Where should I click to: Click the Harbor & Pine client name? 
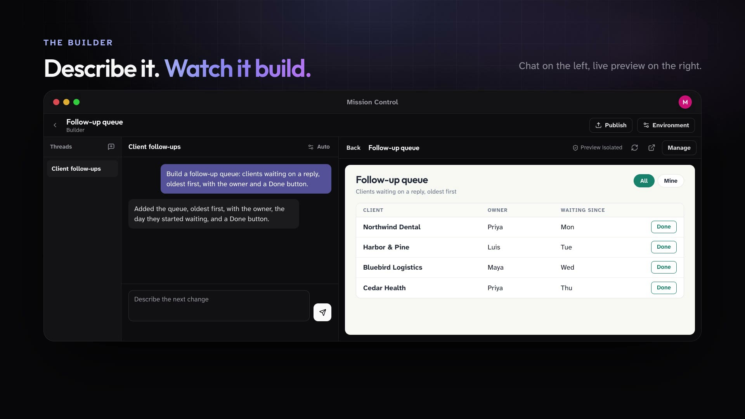386,247
